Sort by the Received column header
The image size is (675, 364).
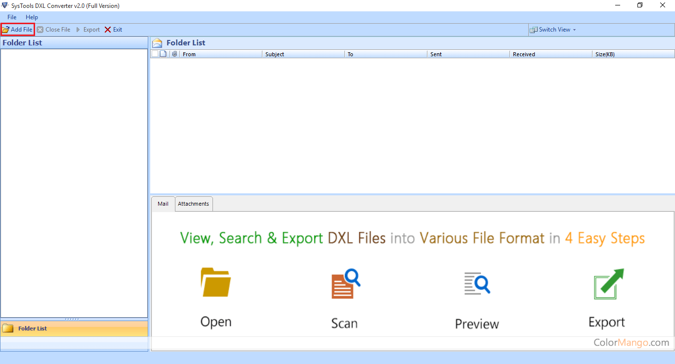(550, 54)
